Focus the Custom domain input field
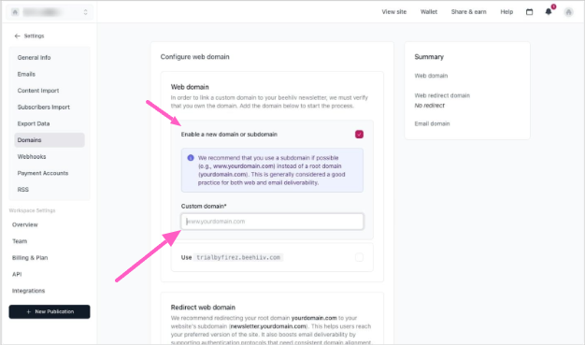This screenshot has height=345, width=585. [272, 222]
